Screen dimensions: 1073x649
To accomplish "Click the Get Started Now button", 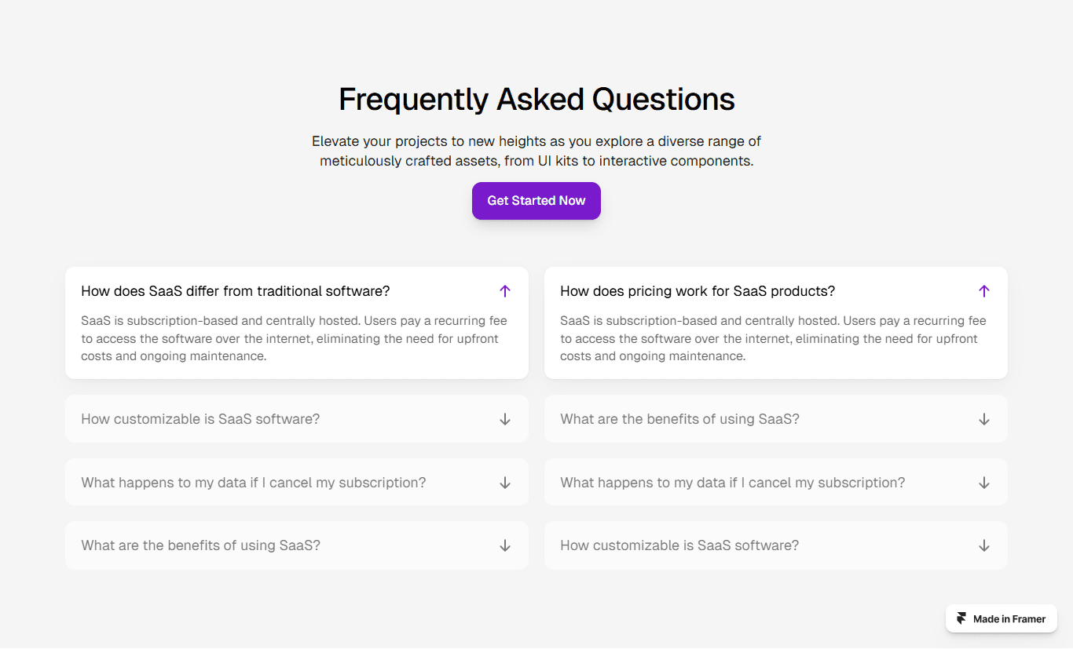I will [536, 201].
